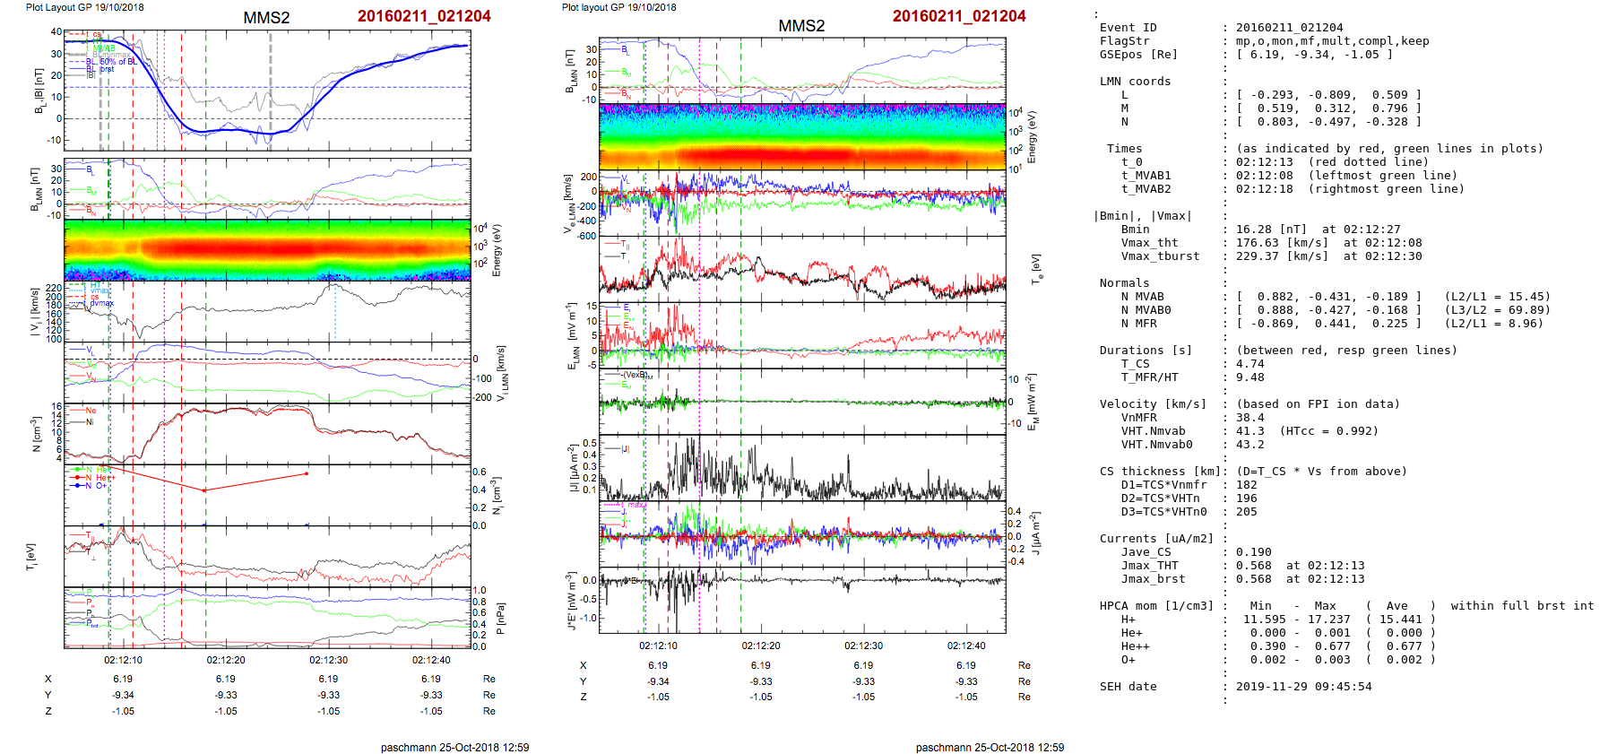Select the N vector [ 0.803, -0.497, -0.328 ]
1617x754 pixels.
click(1328, 122)
